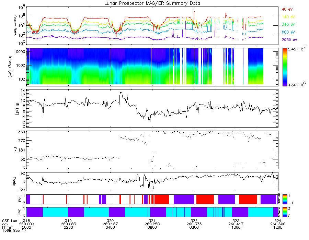The image size is (309, 240).
Task: Select the purple '2950 eV' legend label
Action: tap(289, 40)
